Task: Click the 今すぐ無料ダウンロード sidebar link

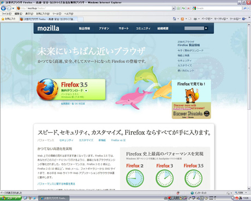Action: tap(190, 50)
